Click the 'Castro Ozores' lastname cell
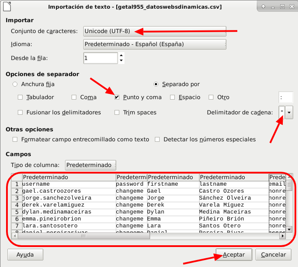 point(234,191)
